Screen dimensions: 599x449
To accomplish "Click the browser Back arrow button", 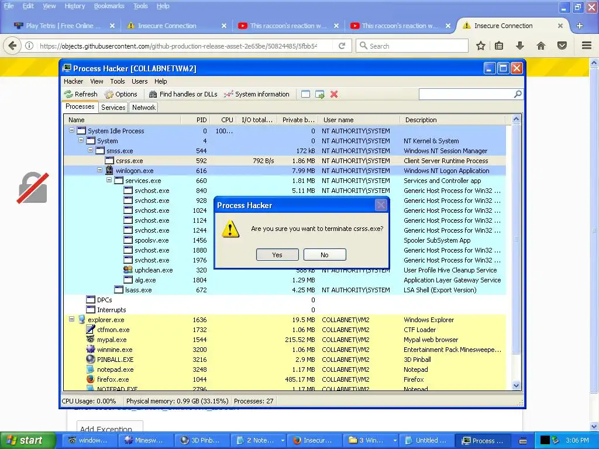I will click(x=12, y=46).
